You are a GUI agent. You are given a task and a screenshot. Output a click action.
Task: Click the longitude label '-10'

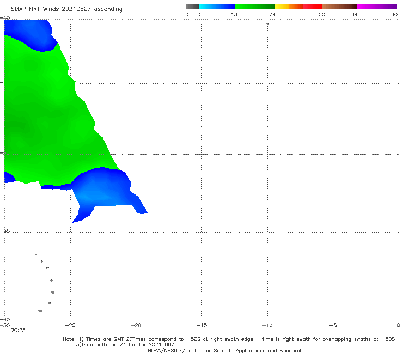pyautogui.click(x=267, y=325)
